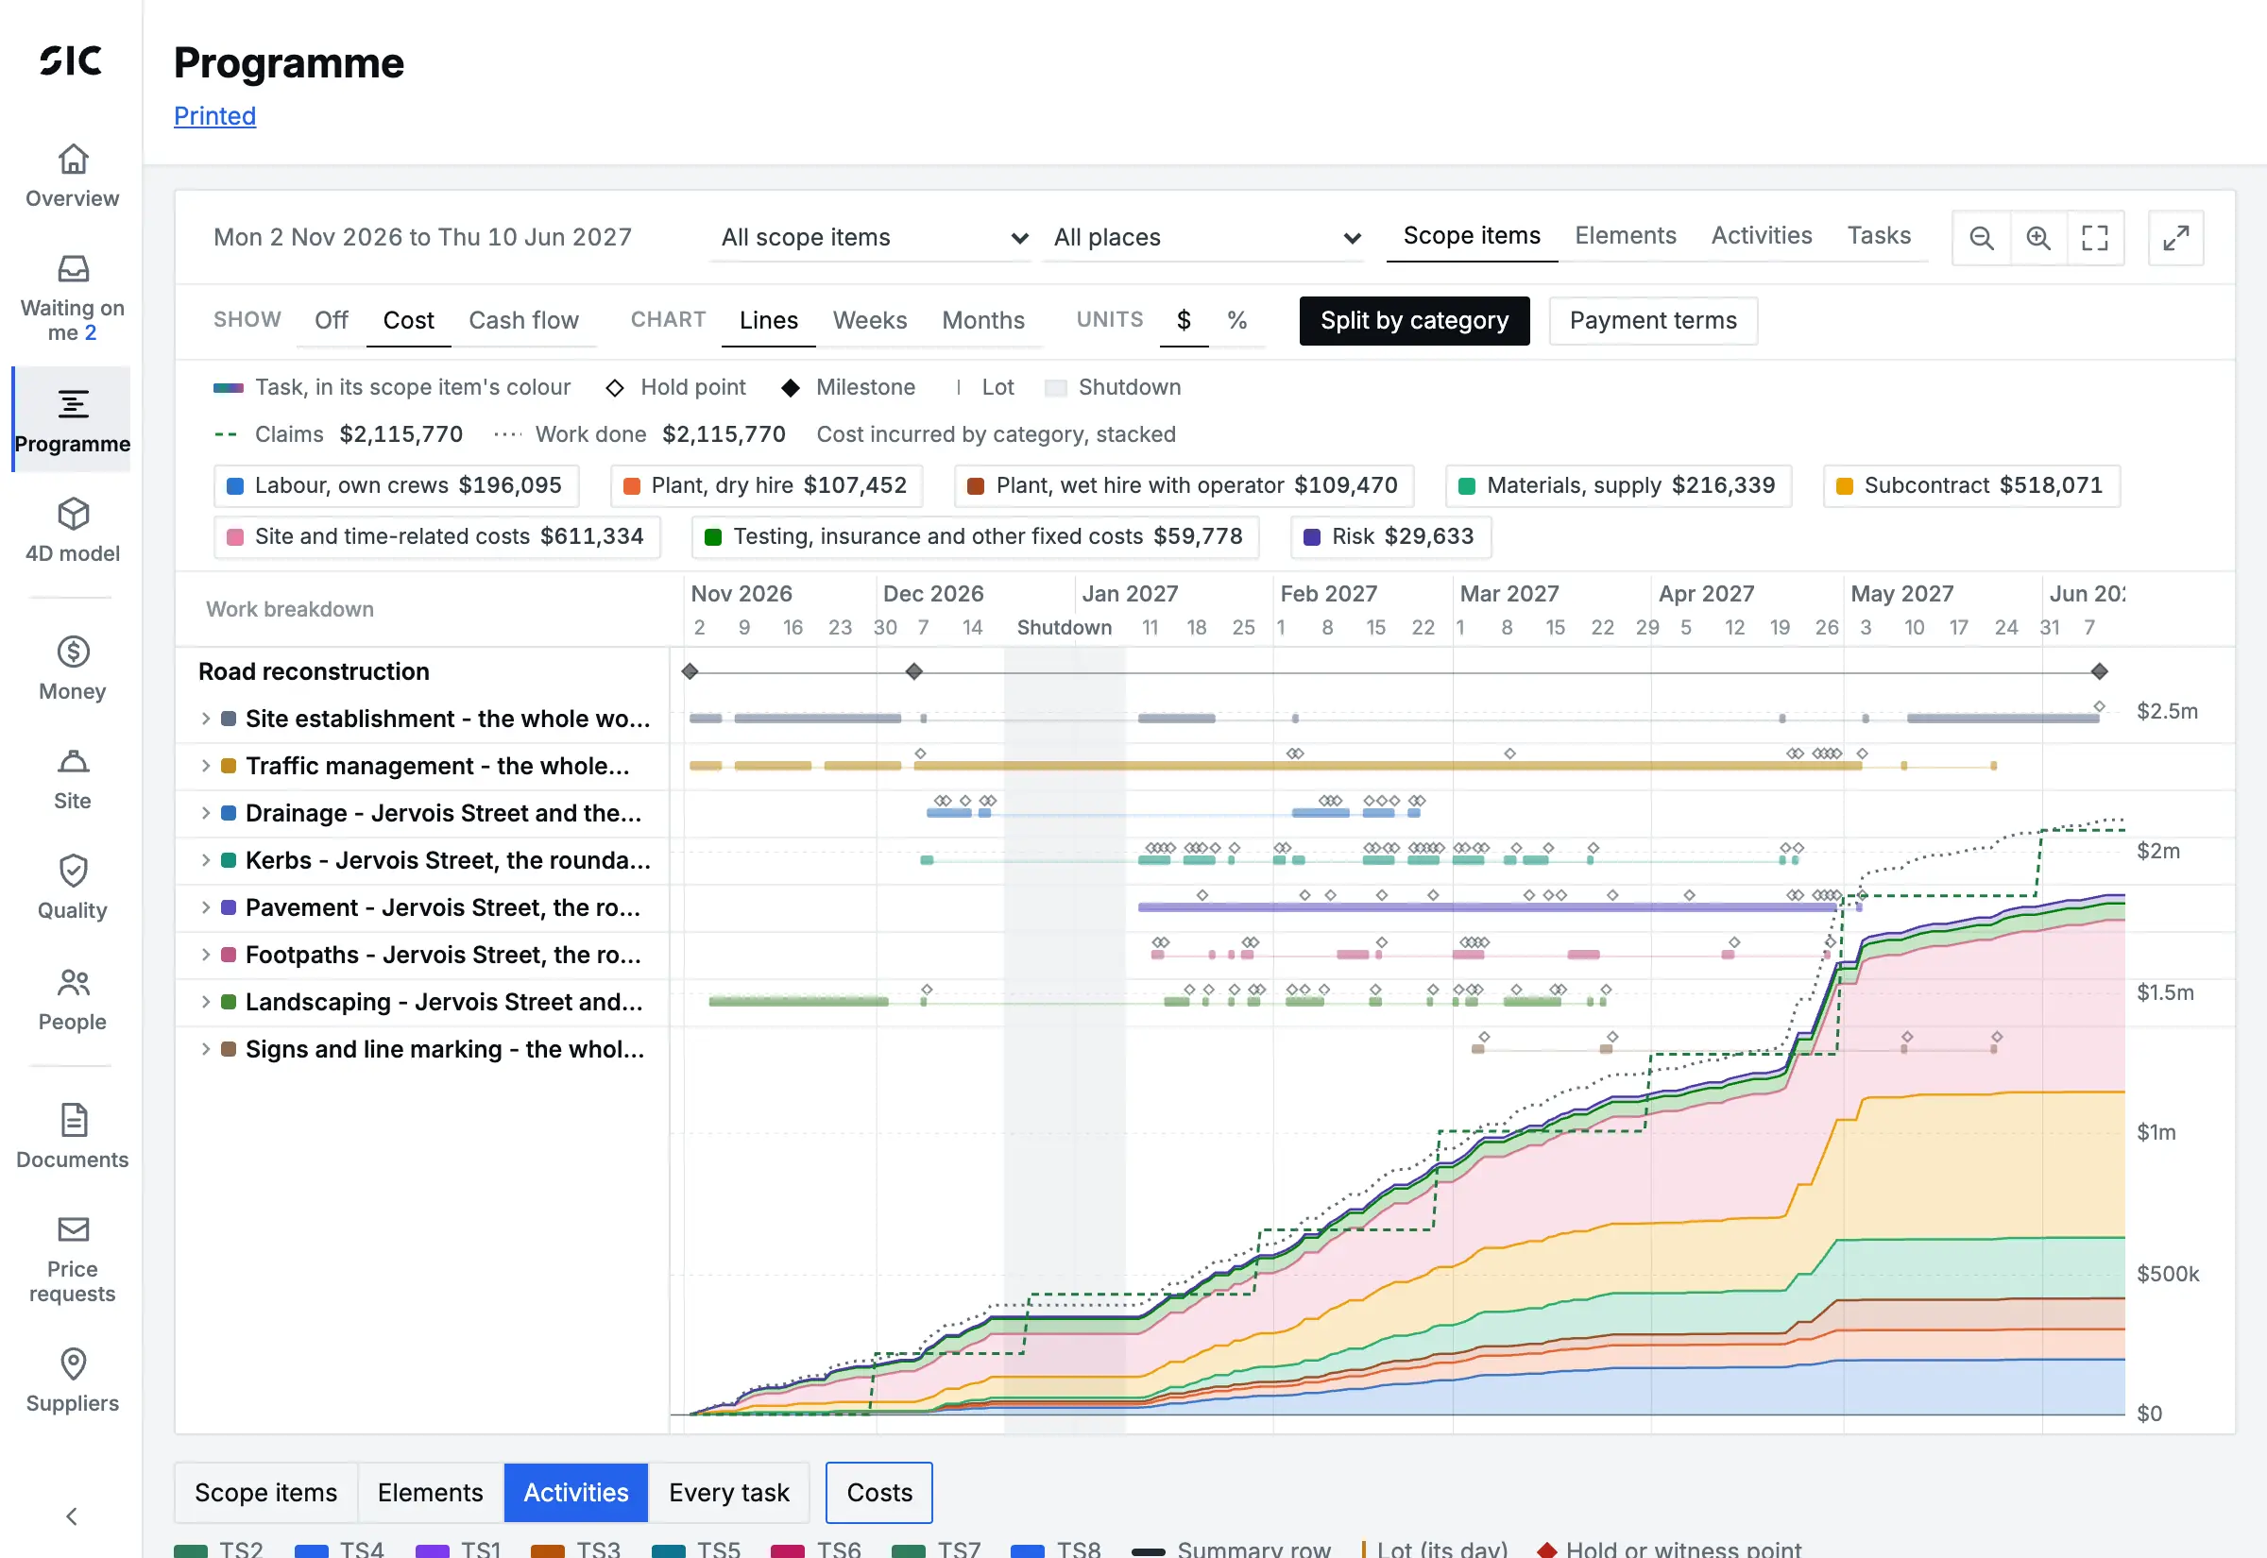Image resolution: width=2267 pixels, height=1558 pixels.
Task: Set Show option to Cash flow
Action: (x=523, y=320)
